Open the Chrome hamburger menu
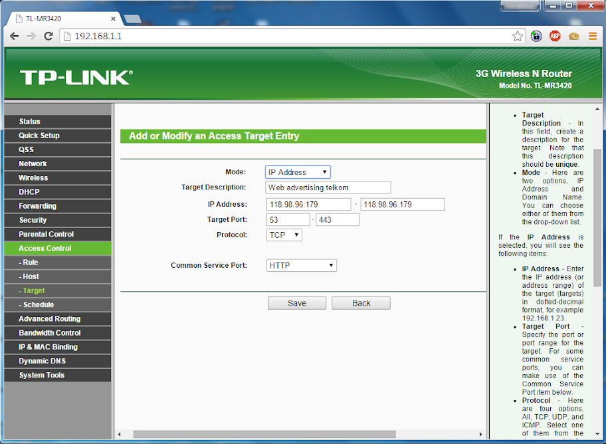606x444 pixels. point(593,37)
